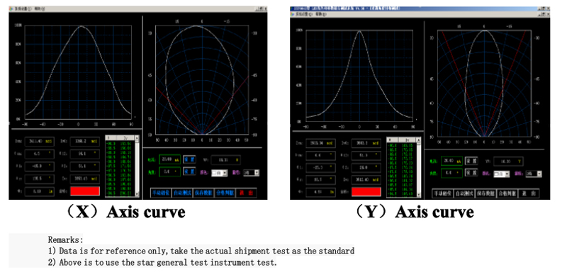This screenshot has width=567, height=272.
Task: Click scroll-down arrow of X Axis data list
Action: [137, 195]
